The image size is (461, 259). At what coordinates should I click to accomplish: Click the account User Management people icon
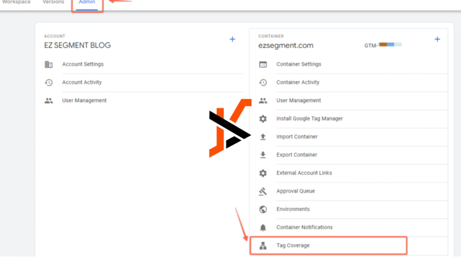pyautogui.click(x=49, y=101)
